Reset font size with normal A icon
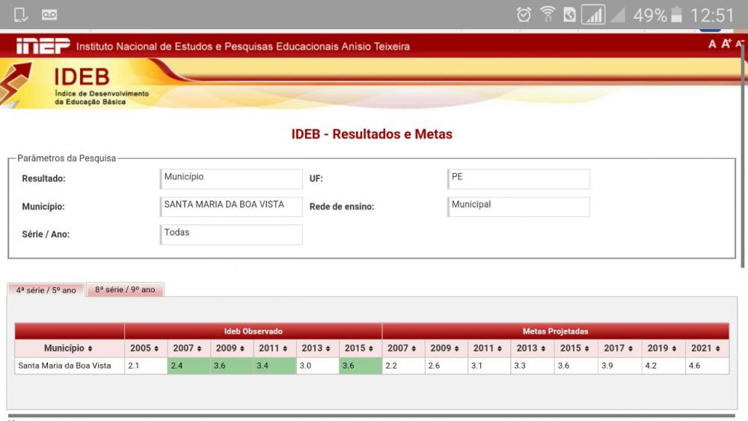This screenshot has height=421, width=748. (712, 45)
